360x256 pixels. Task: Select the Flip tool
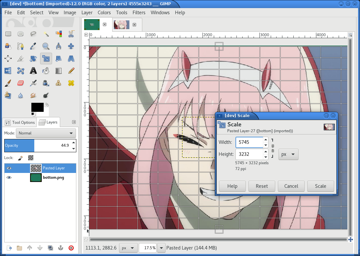click(x=8, y=71)
